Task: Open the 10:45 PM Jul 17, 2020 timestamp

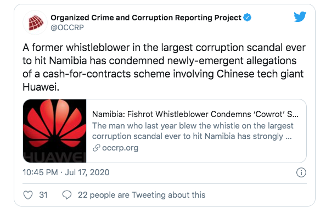Action: 66,172
